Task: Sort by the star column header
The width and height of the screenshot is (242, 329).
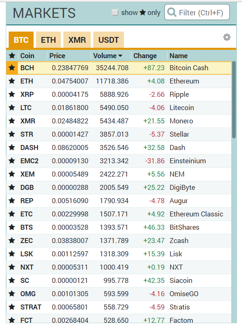Action: (x=12, y=56)
